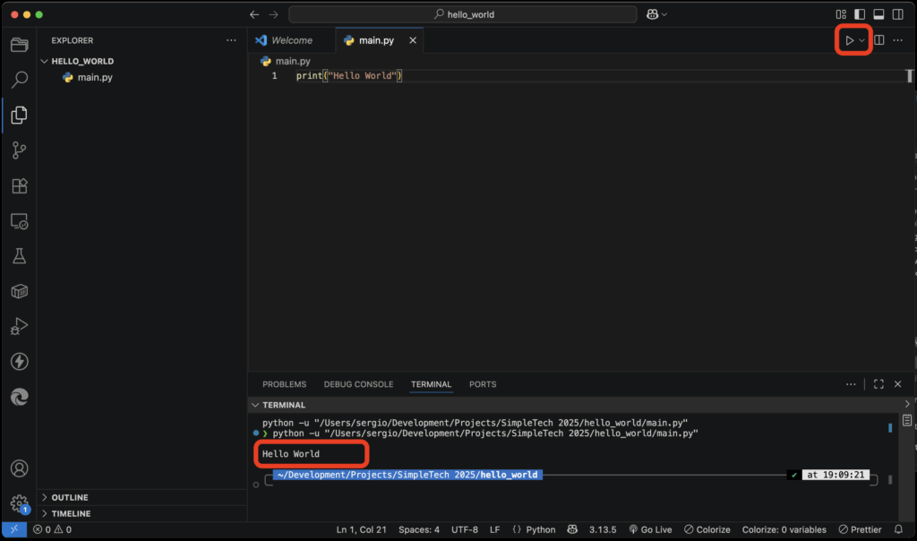Open the Customize Layout icon

coord(841,14)
